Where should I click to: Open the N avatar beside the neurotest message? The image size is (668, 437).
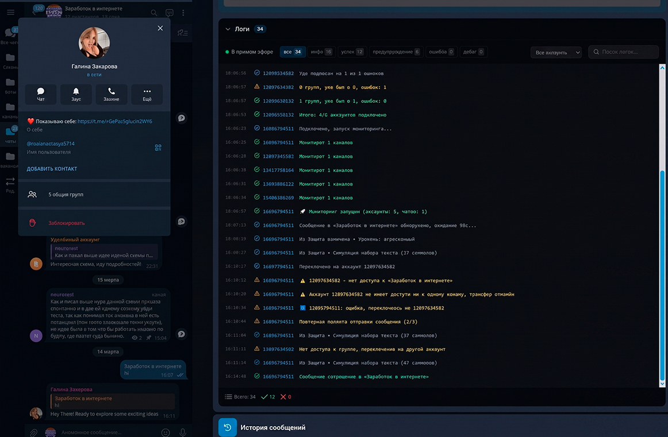[36, 336]
